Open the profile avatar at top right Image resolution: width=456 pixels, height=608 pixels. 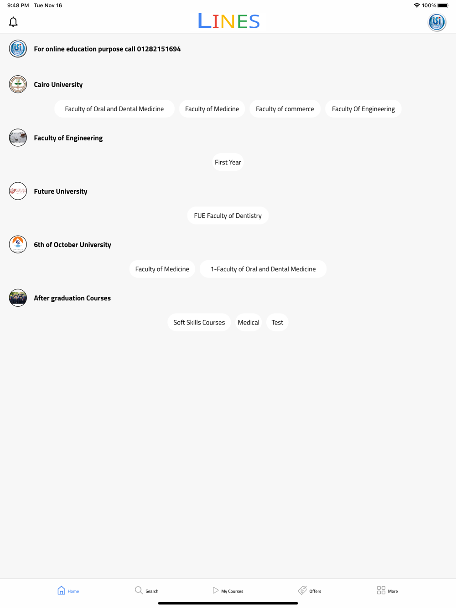(437, 22)
